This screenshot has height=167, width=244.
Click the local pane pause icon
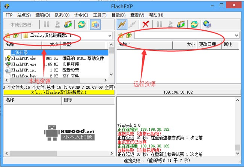click(47, 24)
